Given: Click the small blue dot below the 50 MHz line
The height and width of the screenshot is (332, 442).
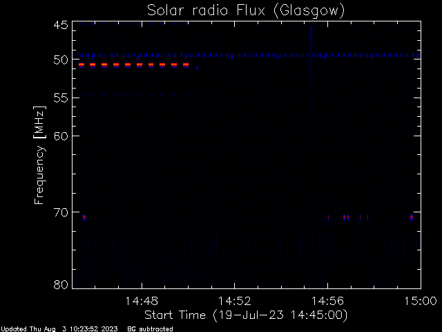Looking at the screenshot, I should pyautogui.click(x=198, y=68).
